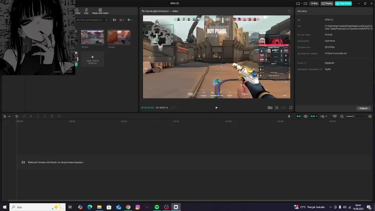Click the weather widget 21°C Parçalı bulutlu
Viewport: 375px width, 211px height.
tap(309, 207)
